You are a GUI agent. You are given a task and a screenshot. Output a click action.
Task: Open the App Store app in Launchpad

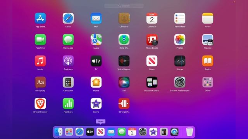[x=40, y=18]
